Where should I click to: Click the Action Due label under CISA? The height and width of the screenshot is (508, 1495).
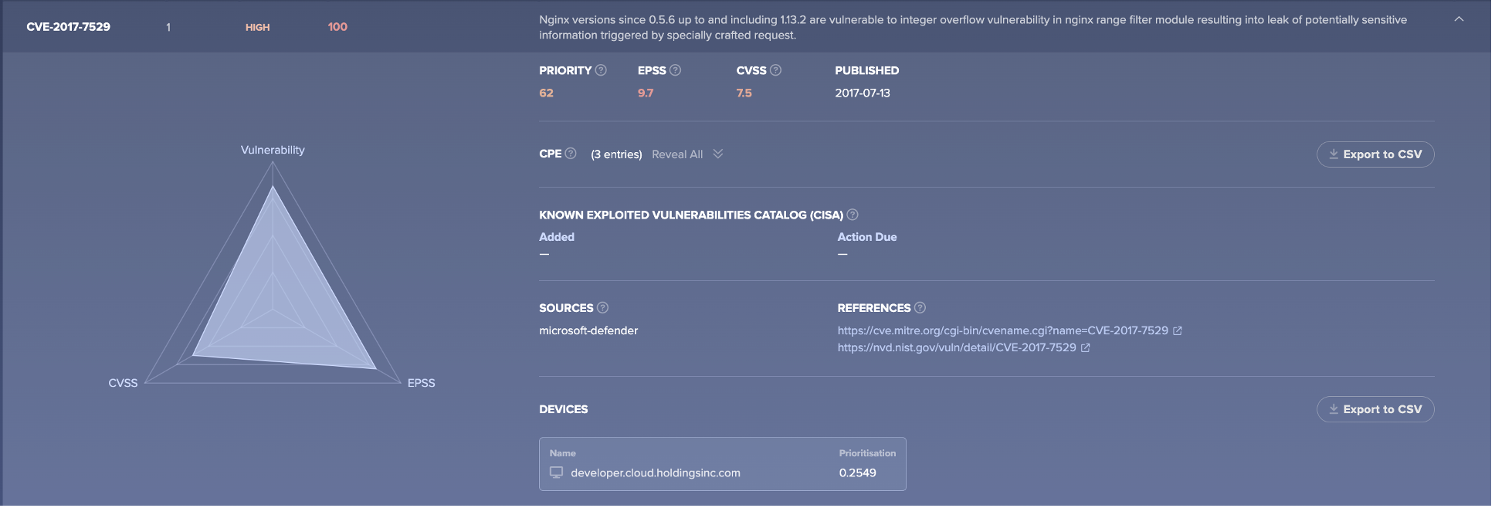tap(867, 237)
